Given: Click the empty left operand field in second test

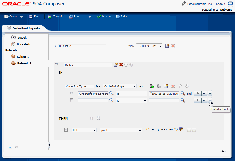Looking at the screenshot, I should pos(93,100).
